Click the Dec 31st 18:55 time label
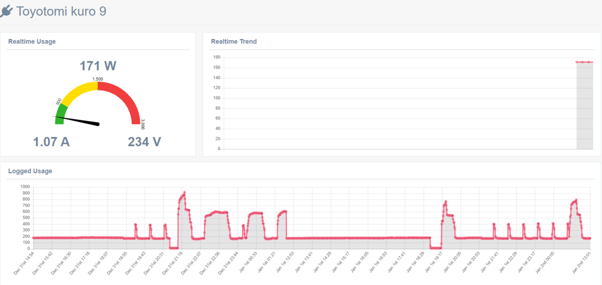Image resolution: width=602 pixels, height=285 pixels. point(117,262)
